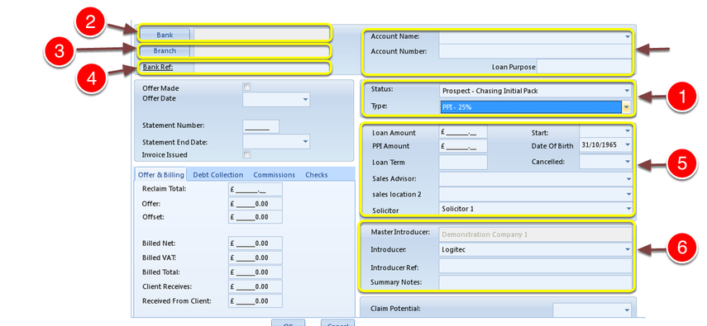Open the sales location 2 dropdown

point(628,194)
